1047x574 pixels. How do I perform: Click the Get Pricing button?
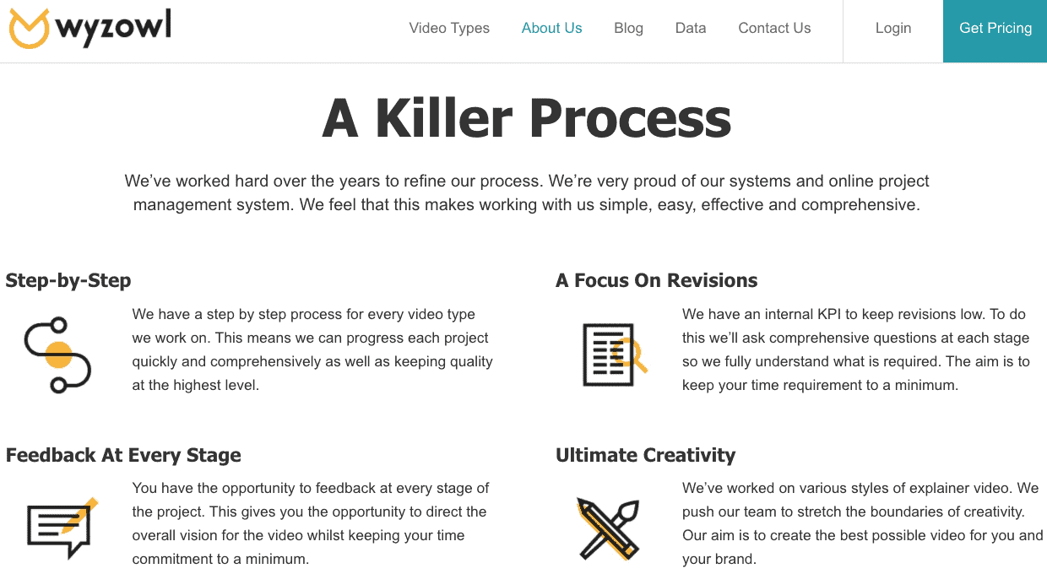click(995, 28)
